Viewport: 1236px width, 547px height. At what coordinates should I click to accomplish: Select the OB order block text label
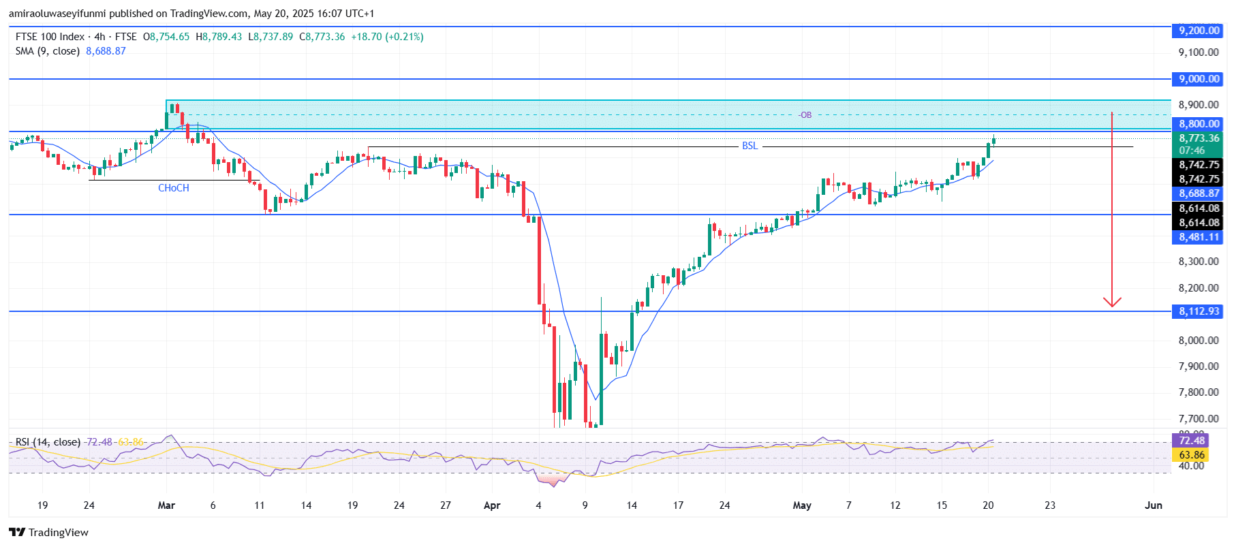pos(805,115)
